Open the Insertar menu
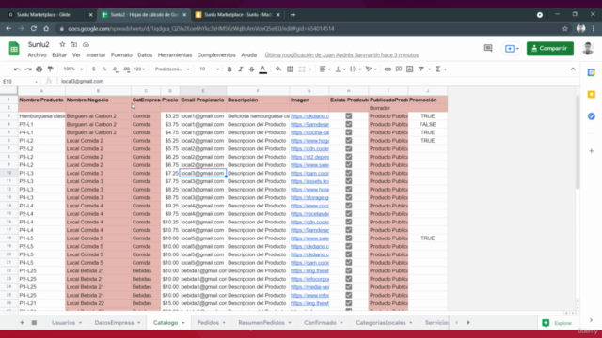The height and width of the screenshot is (338, 602). 96,55
